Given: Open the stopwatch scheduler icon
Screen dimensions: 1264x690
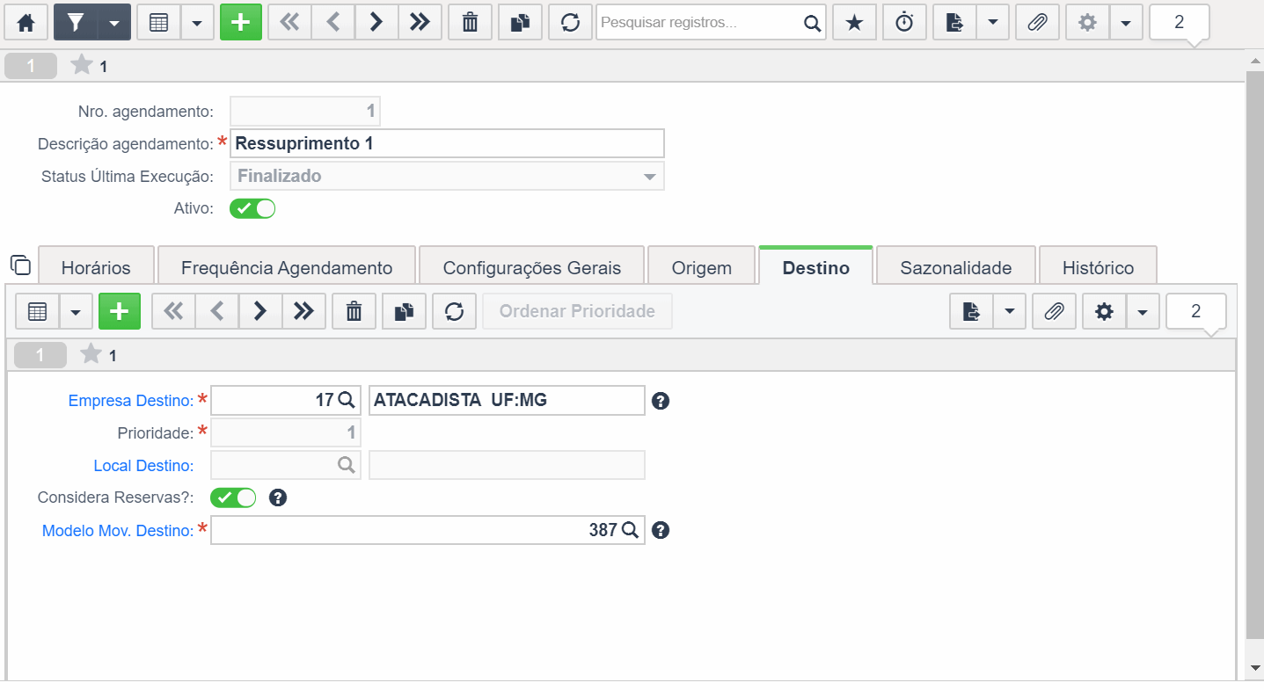Looking at the screenshot, I should (x=904, y=23).
